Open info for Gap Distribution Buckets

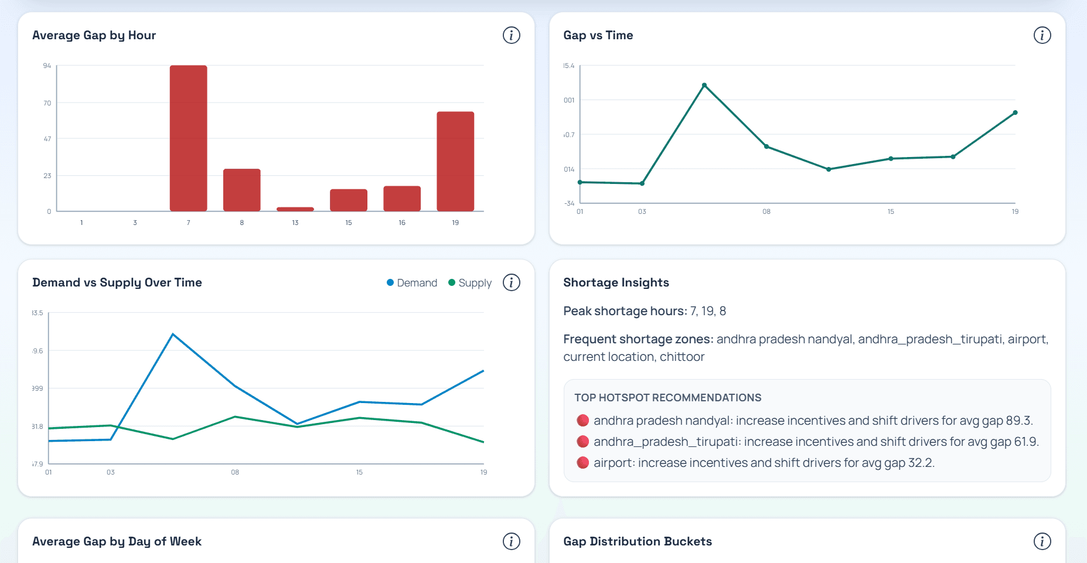[1042, 541]
